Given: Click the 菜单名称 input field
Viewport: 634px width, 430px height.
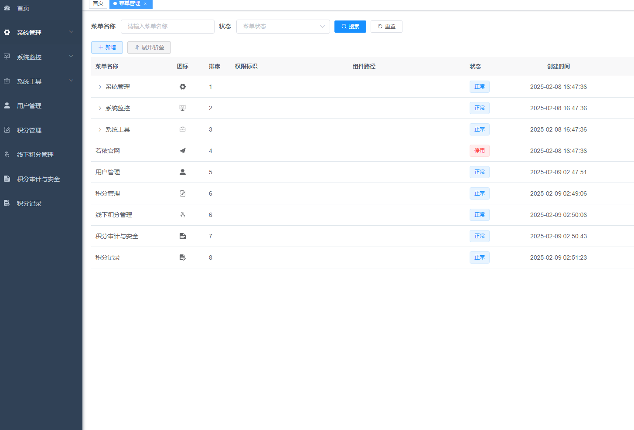Looking at the screenshot, I should pyautogui.click(x=167, y=26).
